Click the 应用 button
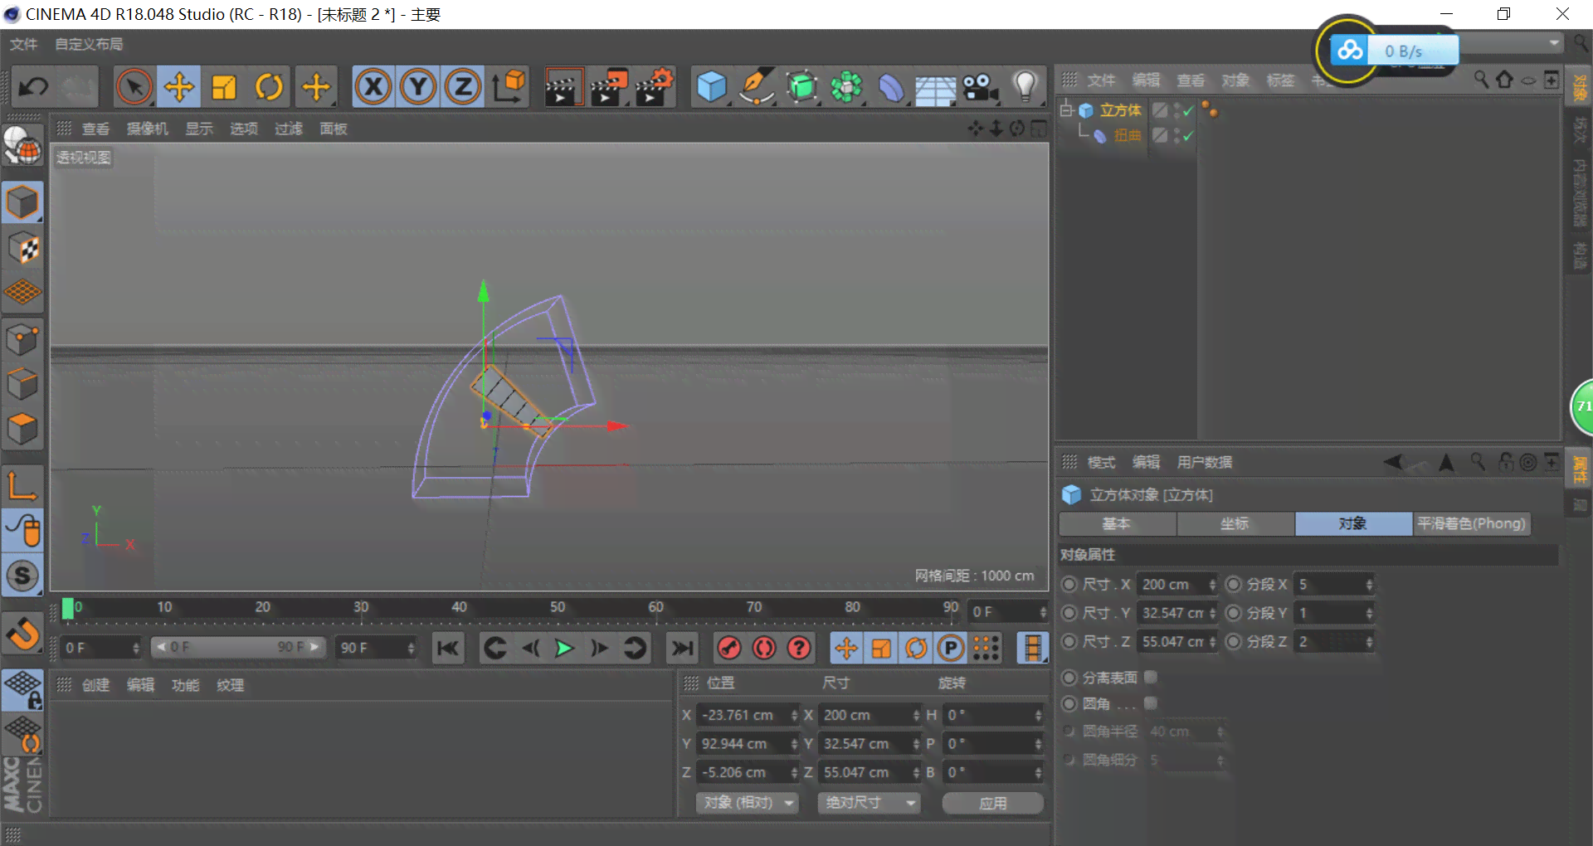Viewport: 1593px width, 846px height. (x=992, y=803)
